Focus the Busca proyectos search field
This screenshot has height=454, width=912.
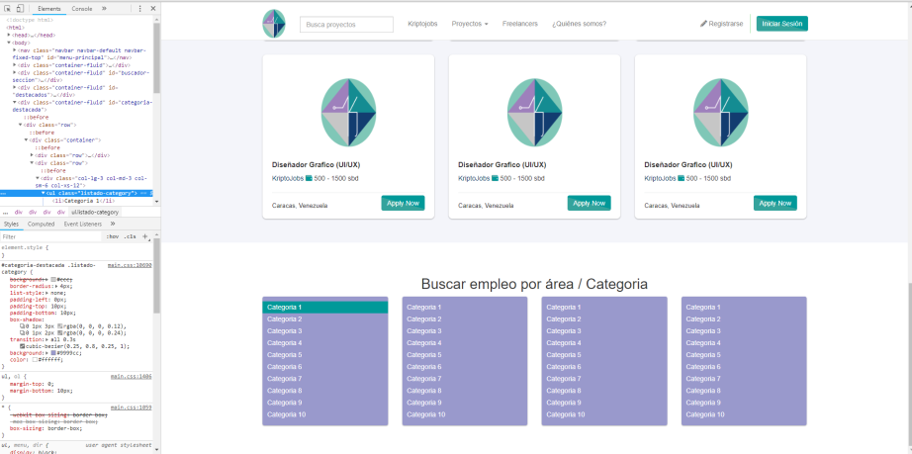(x=346, y=25)
